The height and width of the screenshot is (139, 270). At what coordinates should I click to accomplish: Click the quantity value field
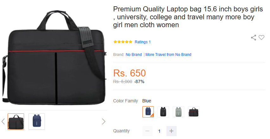click(x=159, y=131)
